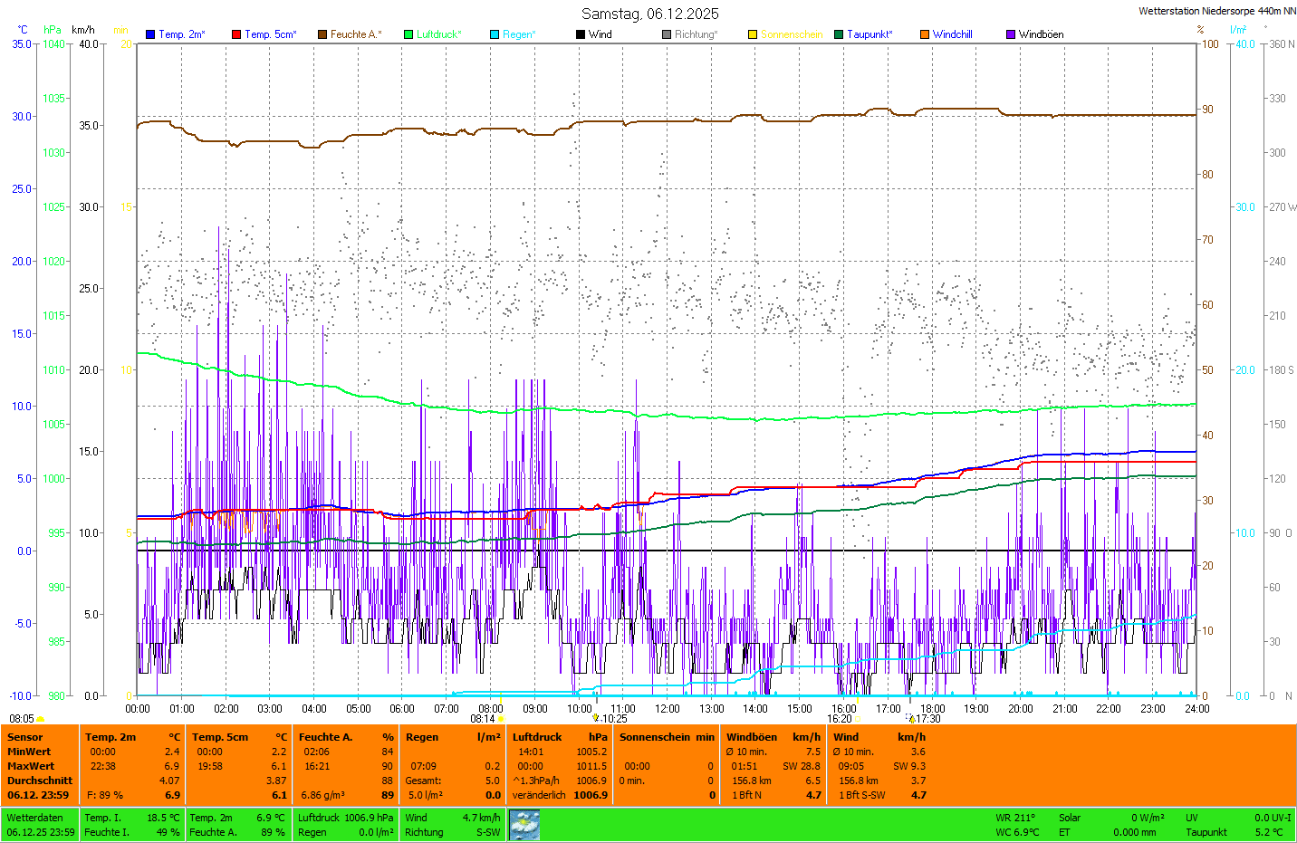Click the cyan Regen legend square
The height and width of the screenshot is (843, 1297).
[495, 34]
